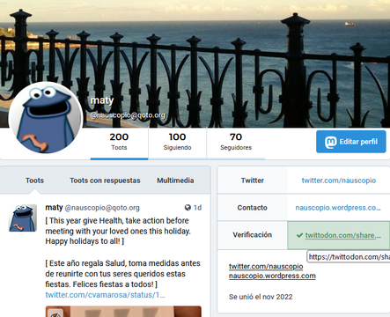The height and width of the screenshot is (317, 390).
Task: Open the toot's media image preview
Action: (123, 312)
